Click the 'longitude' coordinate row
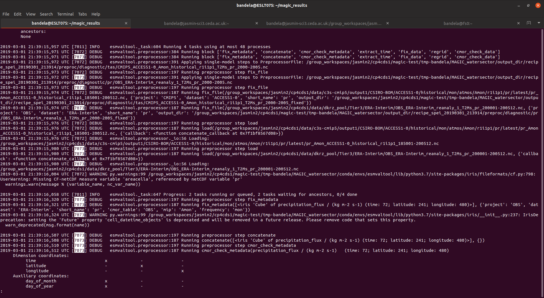This screenshot has height=298, width=544. pyautogui.click(x=105, y=271)
